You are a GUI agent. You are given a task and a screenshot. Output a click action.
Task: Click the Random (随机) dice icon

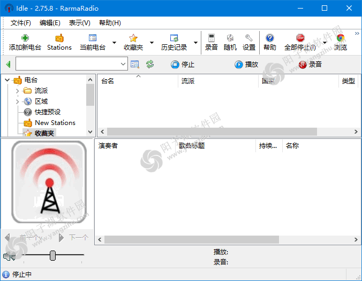click(x=230, y=38)
